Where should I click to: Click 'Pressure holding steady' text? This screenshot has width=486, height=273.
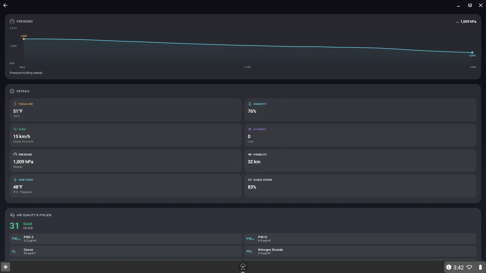point(26,73)
